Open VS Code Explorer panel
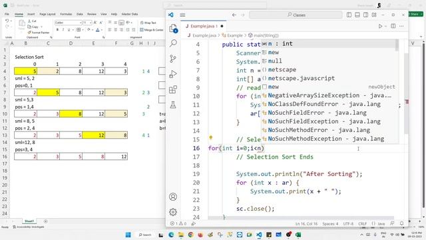 tap(173, 28)
